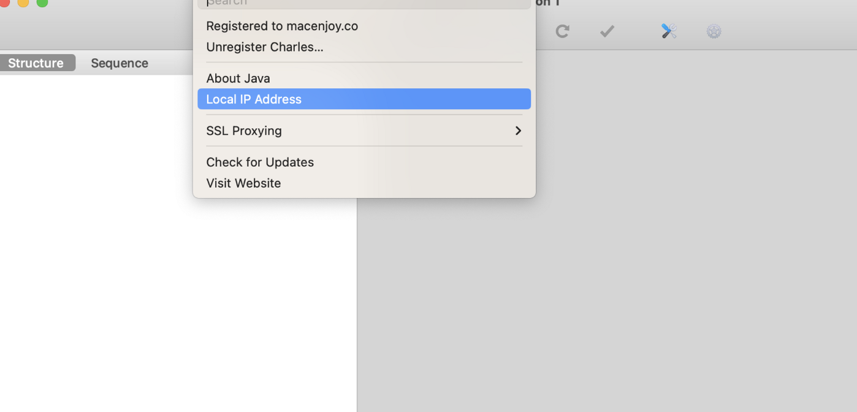
Task: Click the Repeat request icon
Action: (562, 31)
